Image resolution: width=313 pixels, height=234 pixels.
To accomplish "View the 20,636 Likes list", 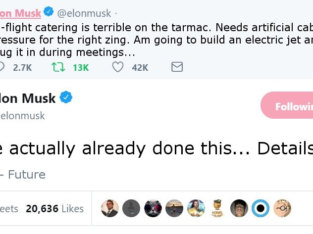I will (54, 209).
